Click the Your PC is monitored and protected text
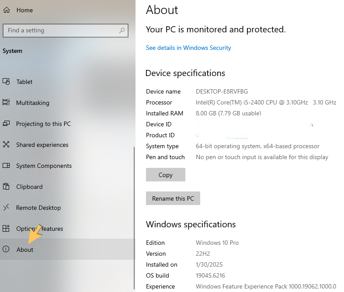The height and width of the screenshot is (292, 344). point(215,30)
